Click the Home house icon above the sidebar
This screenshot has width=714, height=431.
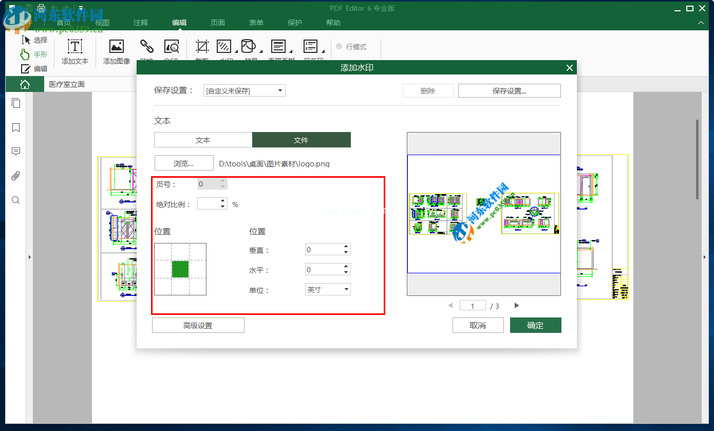24,83
